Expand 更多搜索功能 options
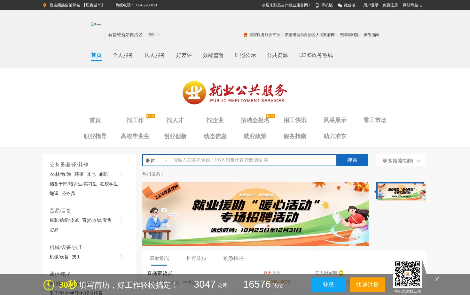 coord(401,160)
